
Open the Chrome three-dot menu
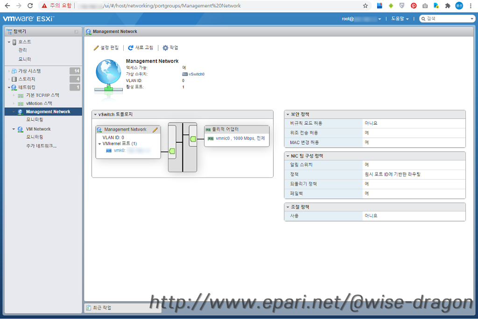[x=471, y=6]
